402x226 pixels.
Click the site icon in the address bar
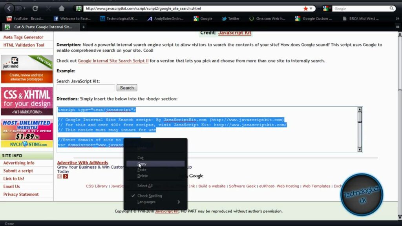point(79,9)
